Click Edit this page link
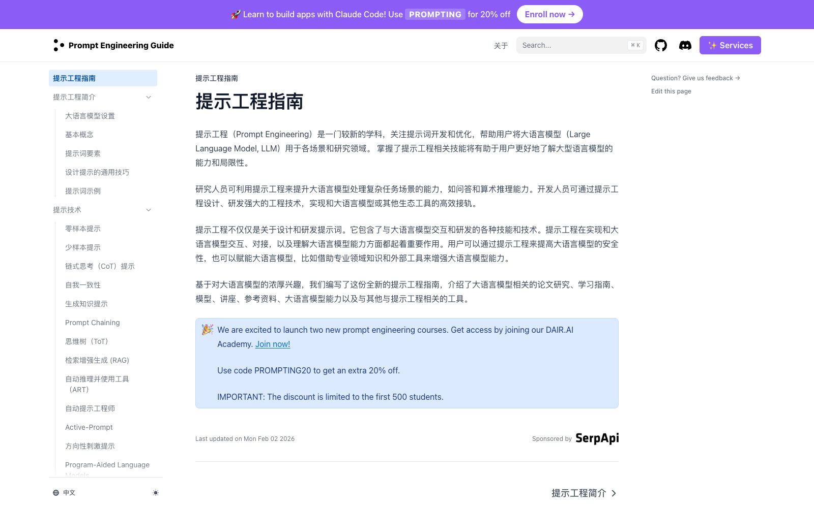Screen dimensions: 814x508 click(x=671, y=91)
